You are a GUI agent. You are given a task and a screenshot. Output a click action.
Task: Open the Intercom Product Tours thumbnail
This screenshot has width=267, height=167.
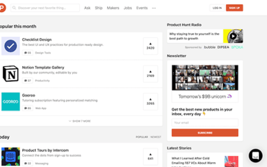click(10, 157)
